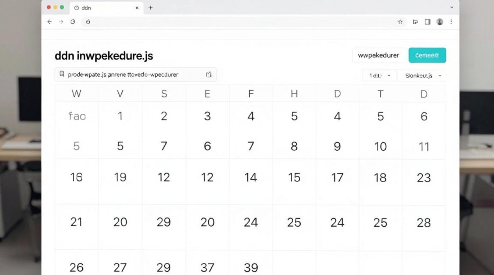Click the search icon in the prode-wpate.js field
This screenshot has width=494, height=275.
point(62,74)
